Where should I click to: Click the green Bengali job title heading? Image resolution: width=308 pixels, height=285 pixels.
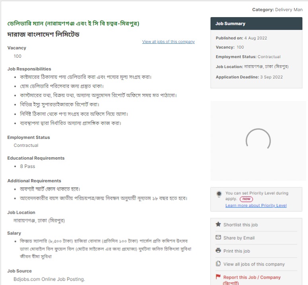coord(73,23)
